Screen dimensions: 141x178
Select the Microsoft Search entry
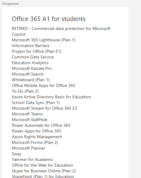28,74
